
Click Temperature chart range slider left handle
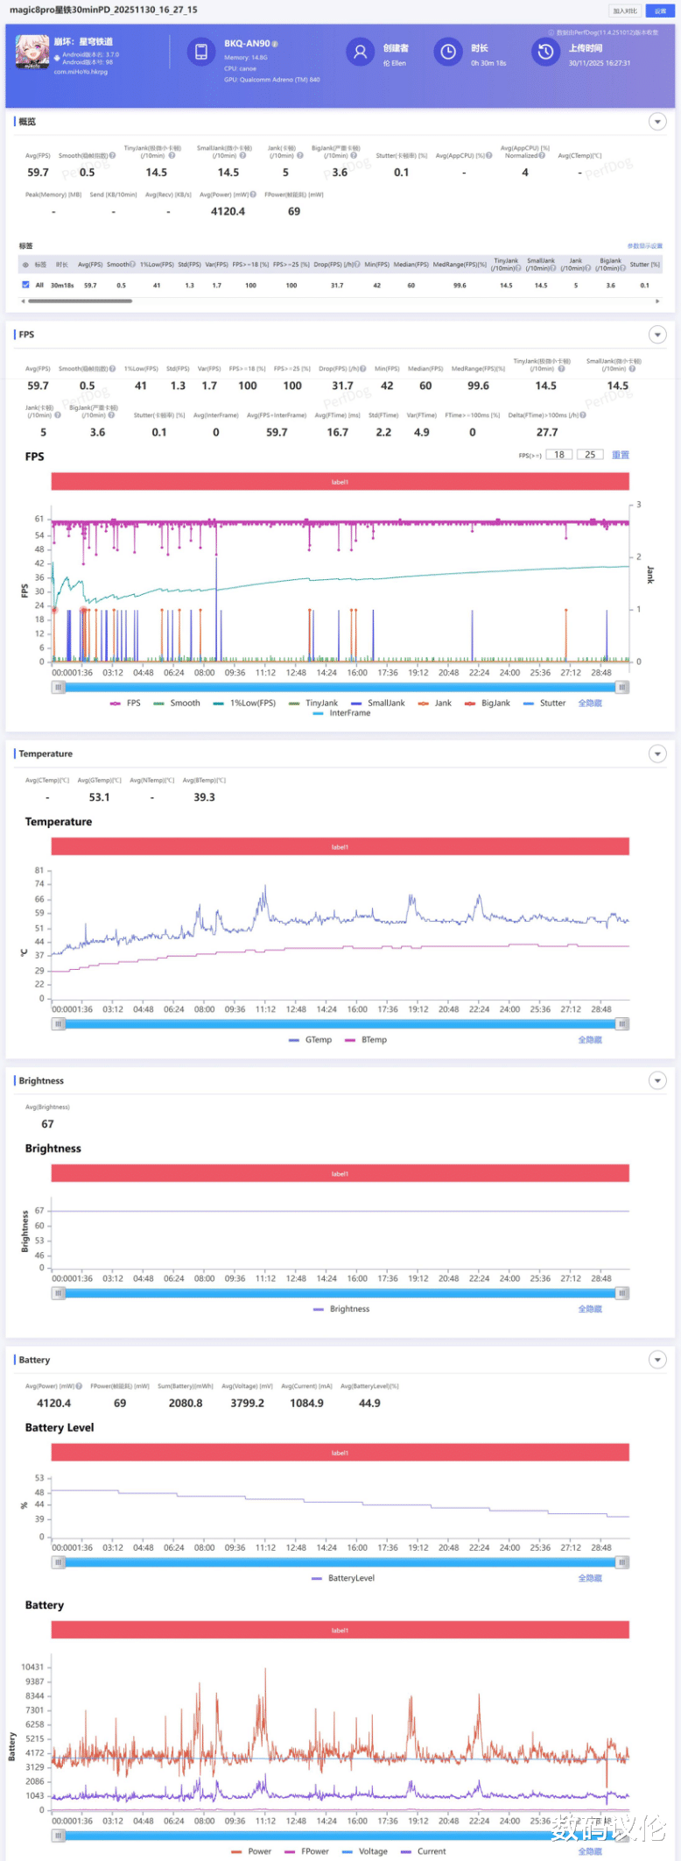[x=59, y=1024]
